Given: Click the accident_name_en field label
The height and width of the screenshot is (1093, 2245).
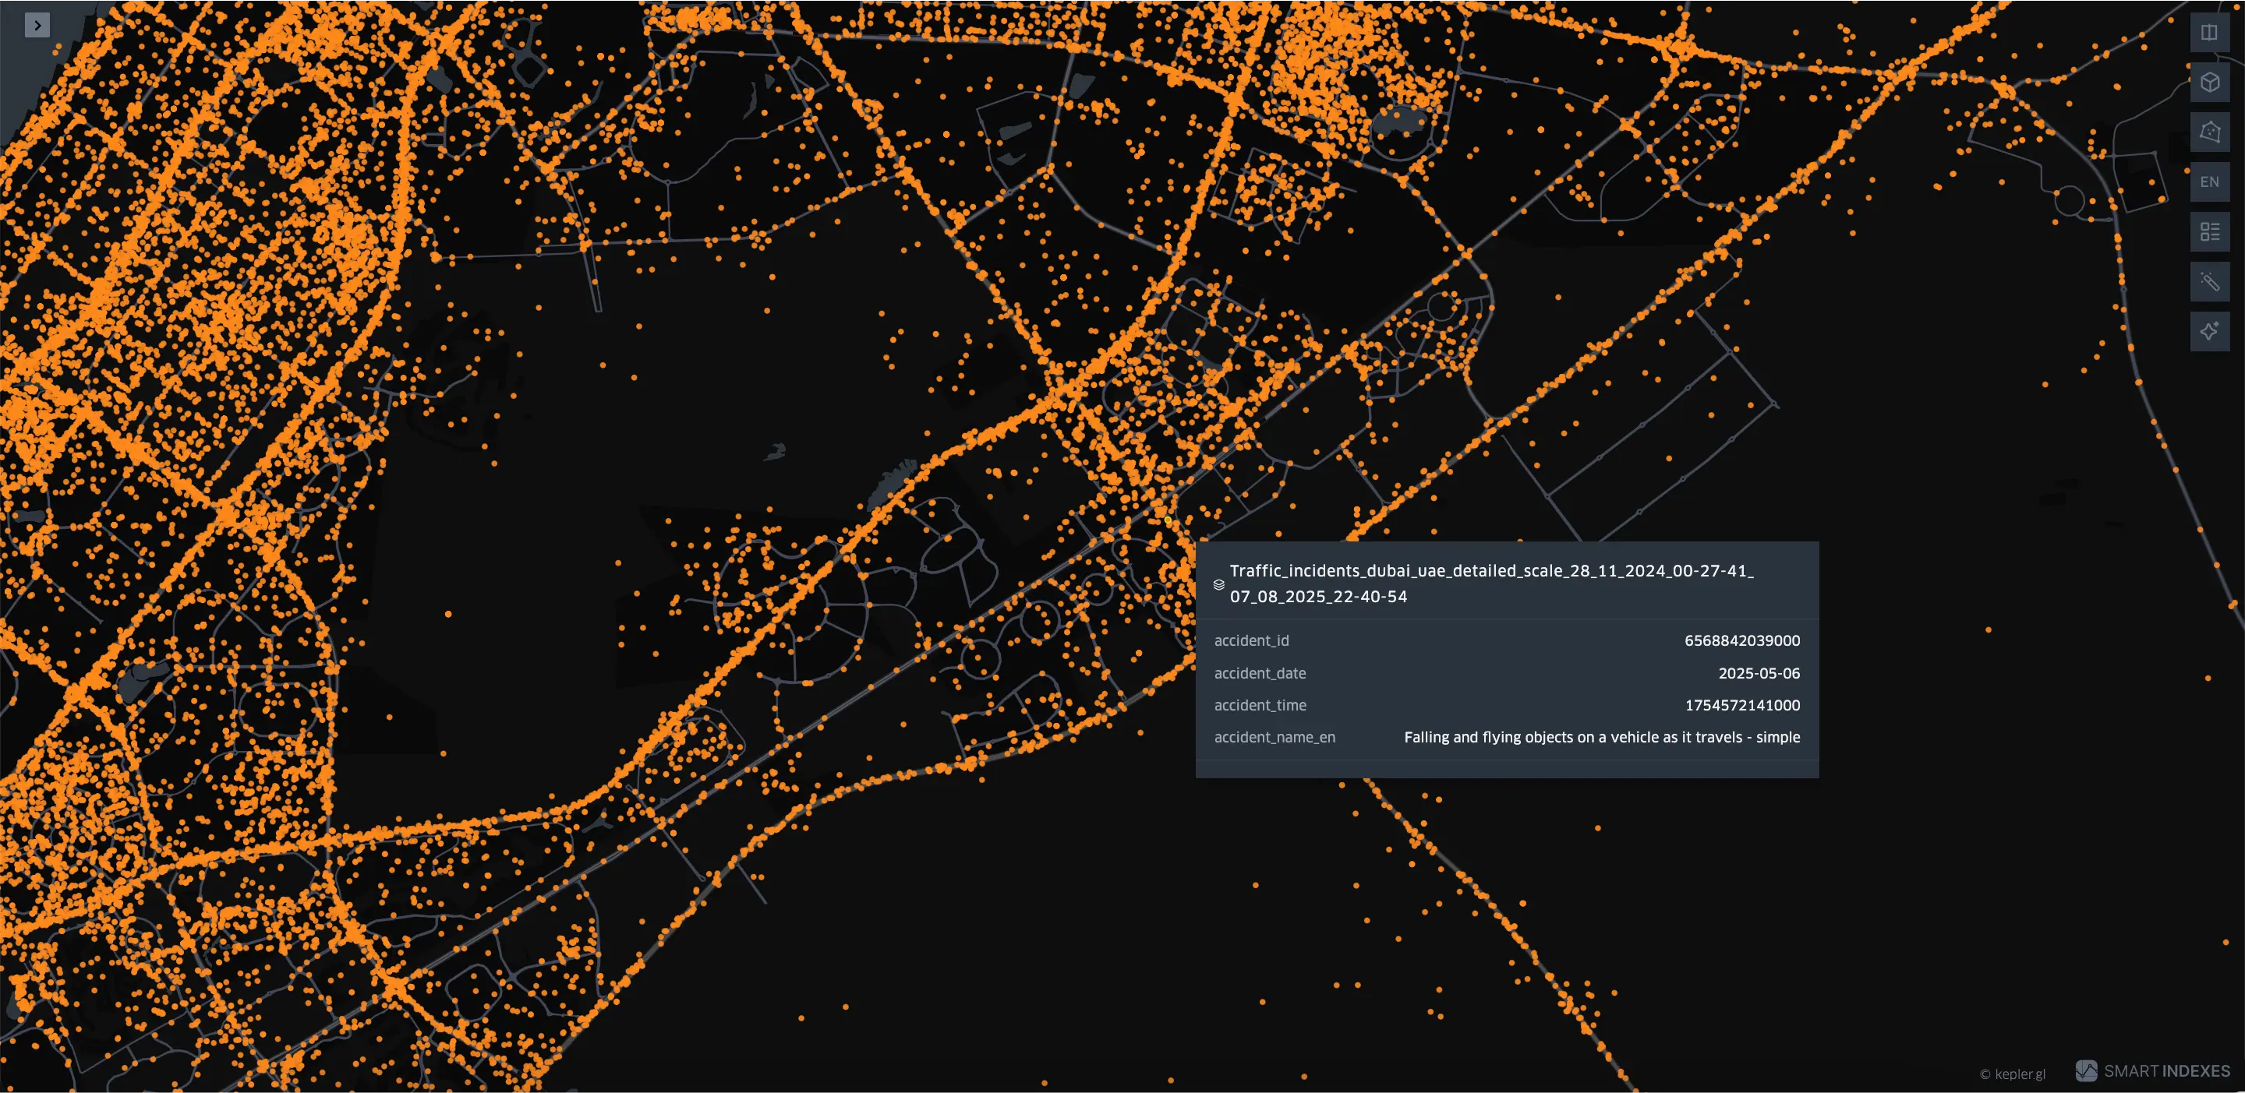Looking at the screenshot, I should 1275,738.
